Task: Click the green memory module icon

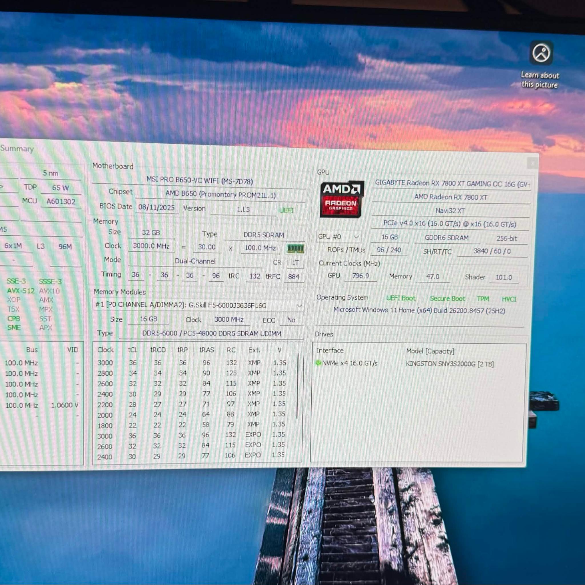Action: 295,249
